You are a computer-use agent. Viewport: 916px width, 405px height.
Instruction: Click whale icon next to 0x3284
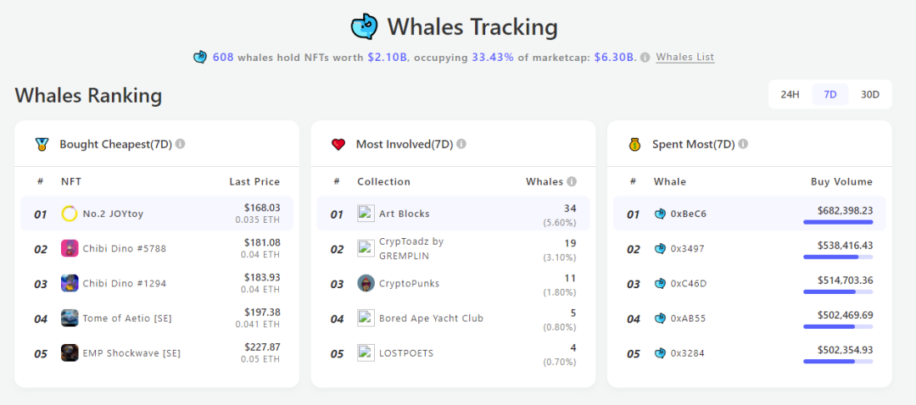pos(660,353)
